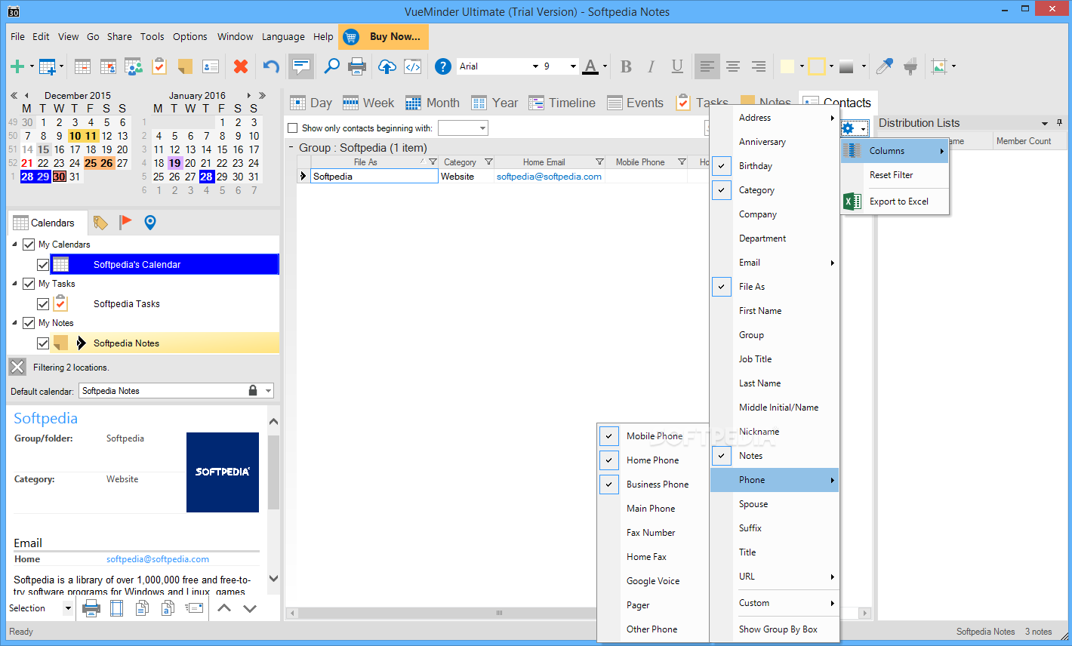Click the Home Email column header
The width and height of the screenshot is (1072, 646).
click(x=550, y=162)
